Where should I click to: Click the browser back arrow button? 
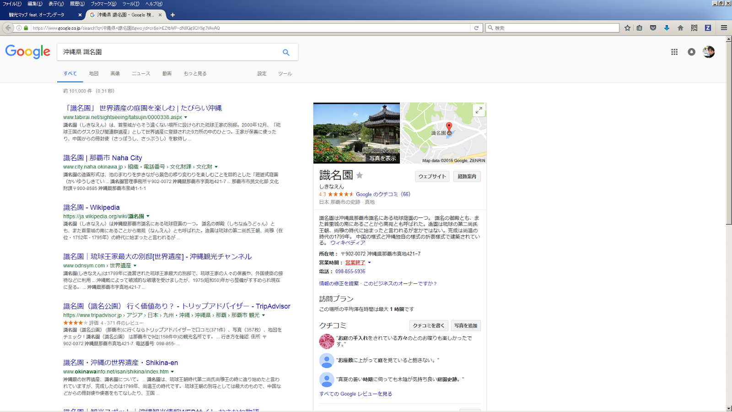click(x=8, y=28)
